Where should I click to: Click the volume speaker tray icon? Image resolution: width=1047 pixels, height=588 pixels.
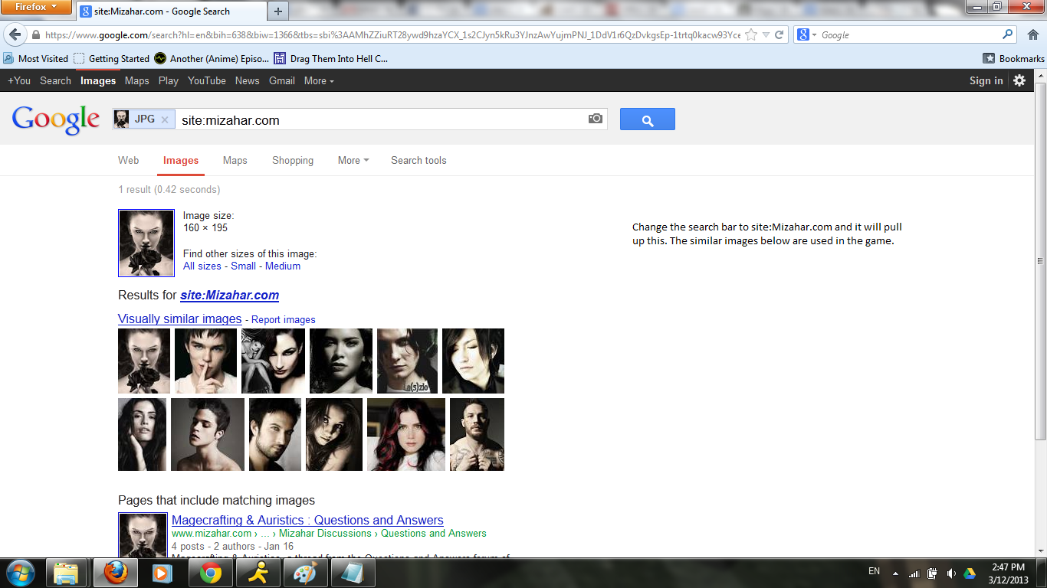(951, 573)
